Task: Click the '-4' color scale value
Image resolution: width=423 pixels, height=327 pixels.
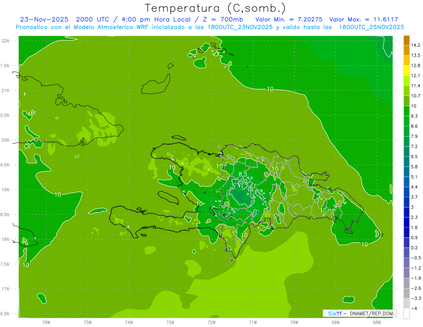Action: click(x=414, y=308)
